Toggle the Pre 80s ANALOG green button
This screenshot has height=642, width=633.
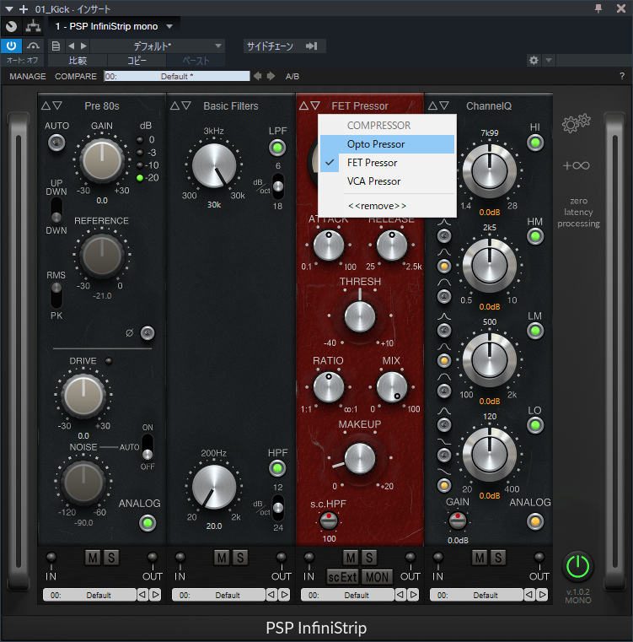tap(148, 523)
